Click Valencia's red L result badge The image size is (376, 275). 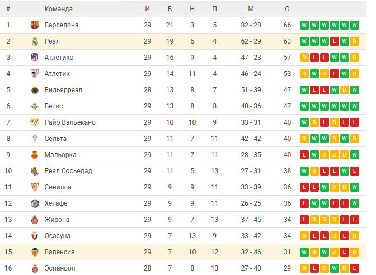(x=344, y=252)
